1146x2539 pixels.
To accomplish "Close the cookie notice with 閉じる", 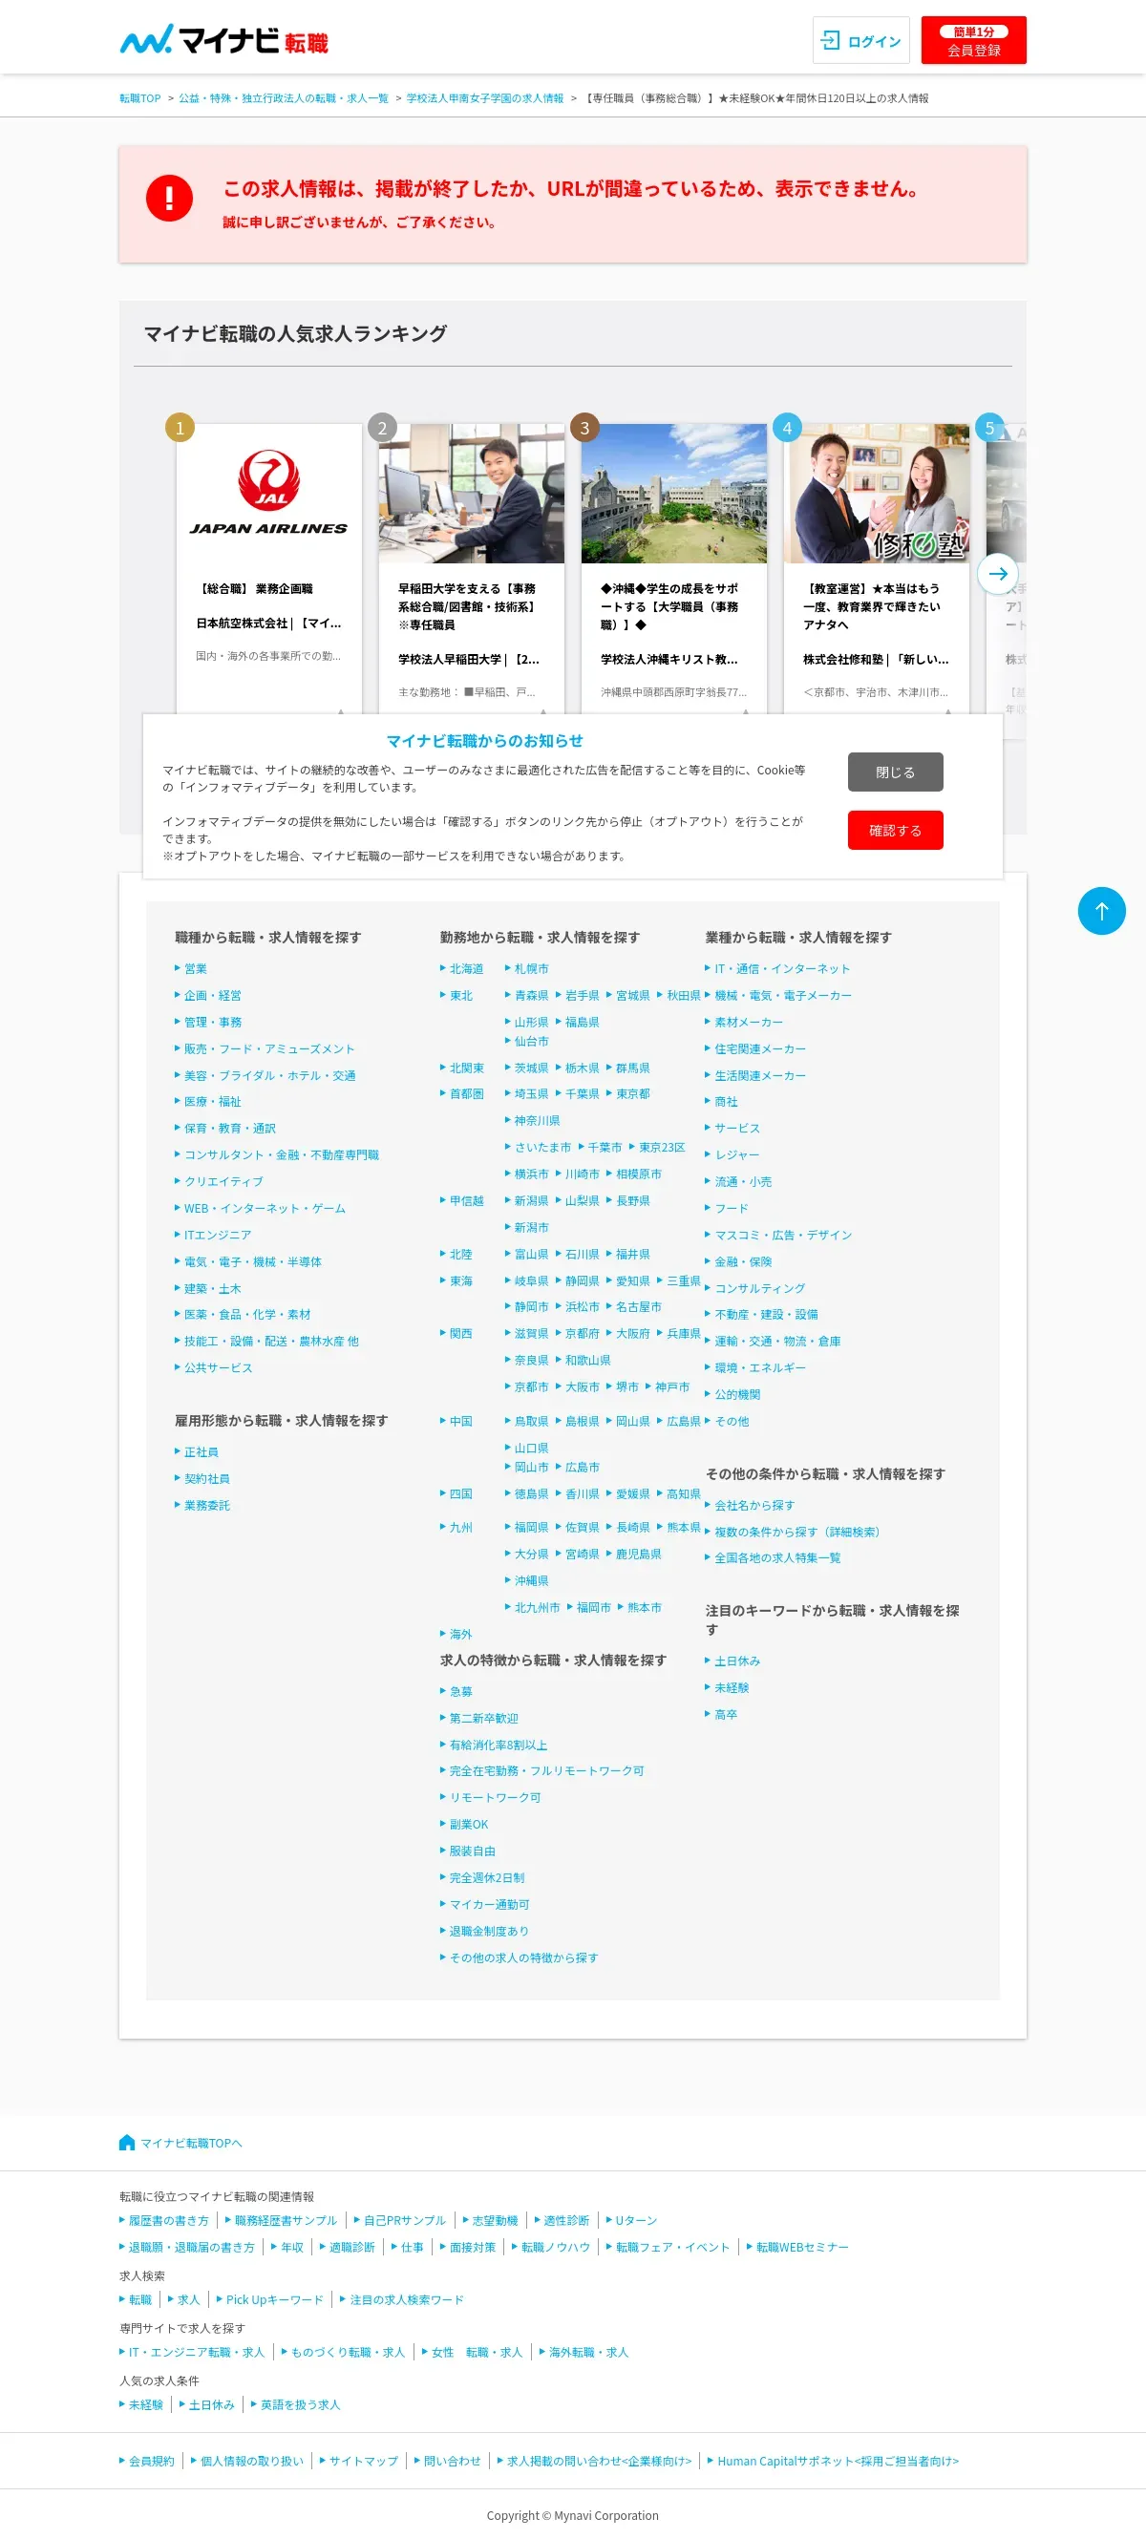I will pos(895,772).
